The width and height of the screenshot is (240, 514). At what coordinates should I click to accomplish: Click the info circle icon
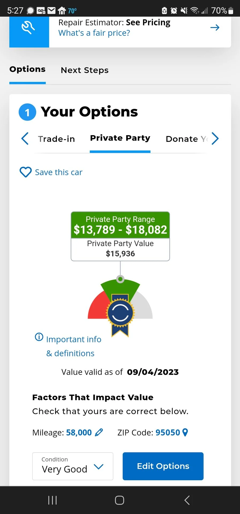[x=39, y=337]
